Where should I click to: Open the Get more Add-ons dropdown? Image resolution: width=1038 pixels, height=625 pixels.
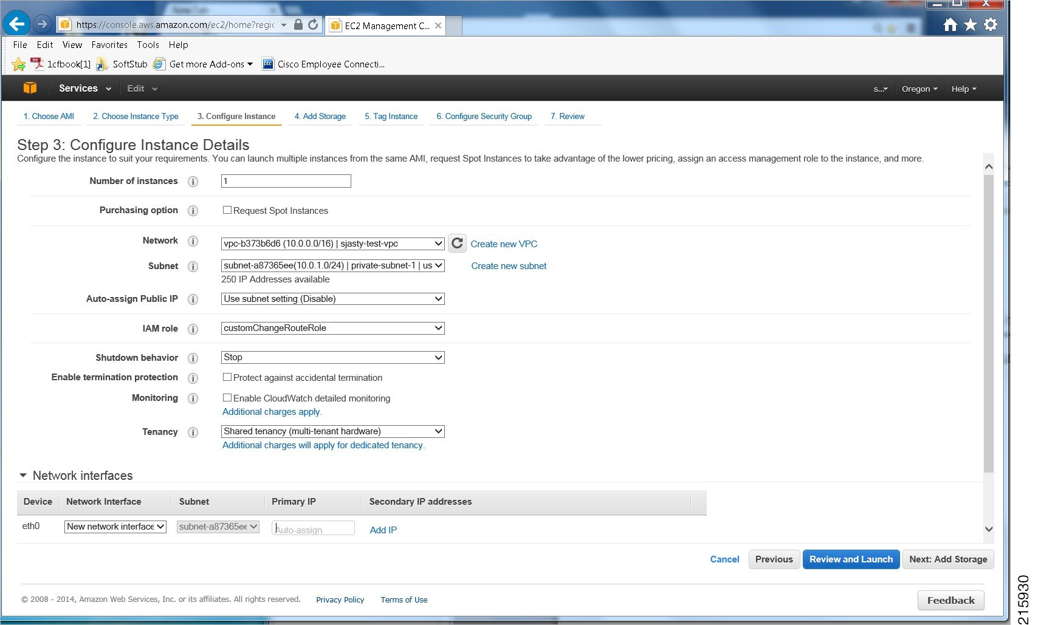point(203,64)
